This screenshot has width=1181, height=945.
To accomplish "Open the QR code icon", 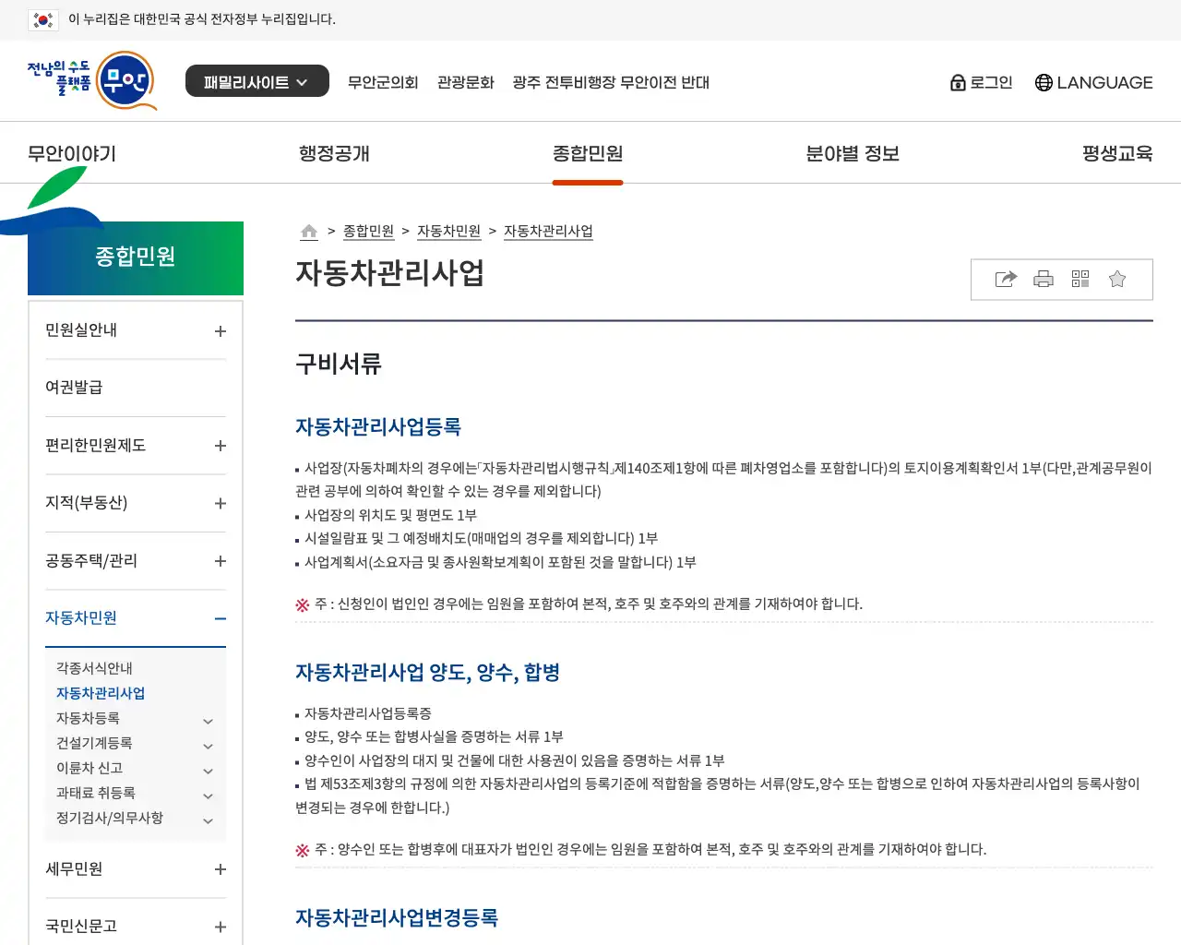I will click(x=1080, y=280).
